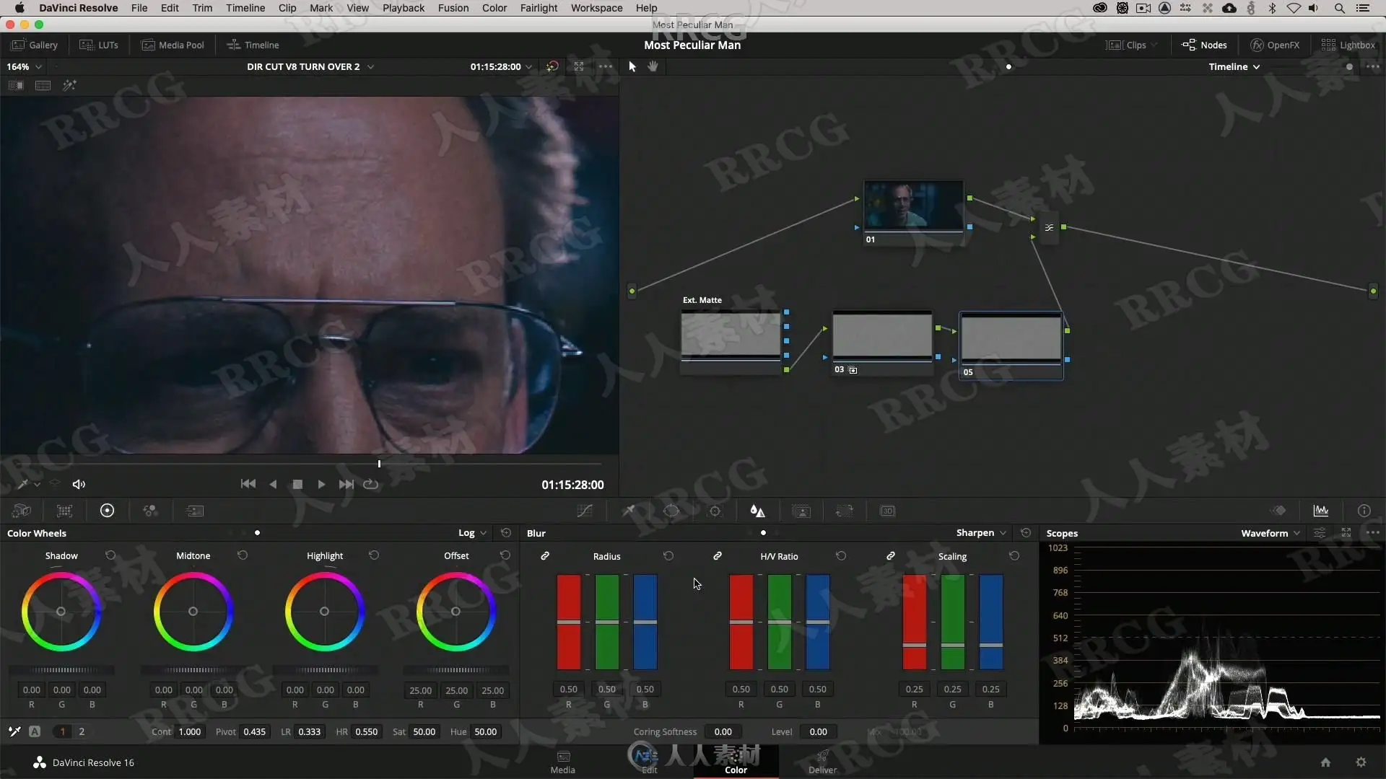Play the clip forward
Image resolution: width=1386 pixels, height=779 pixels.
click(321, 484)
